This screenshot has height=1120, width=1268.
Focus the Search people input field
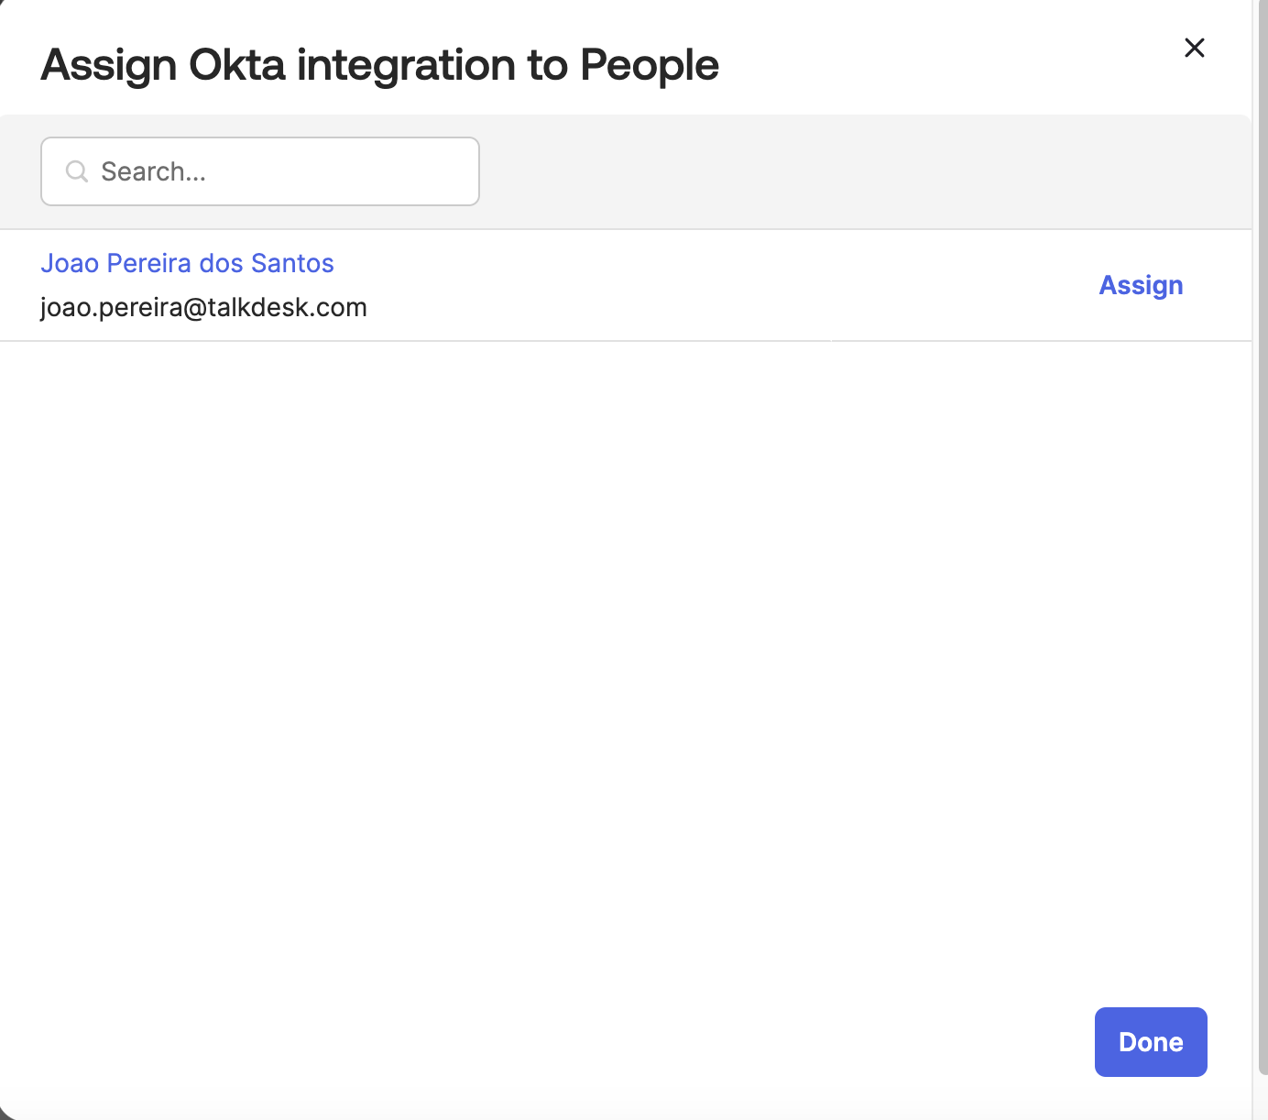coord(260,171)
